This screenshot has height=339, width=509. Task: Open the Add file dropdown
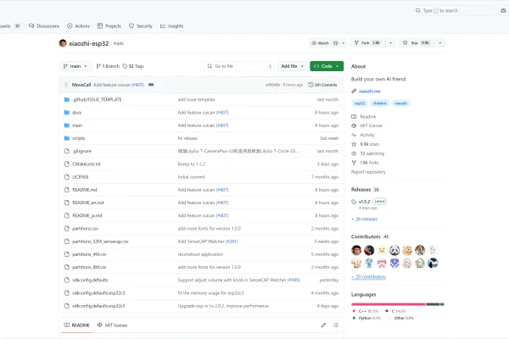[292, 66]
